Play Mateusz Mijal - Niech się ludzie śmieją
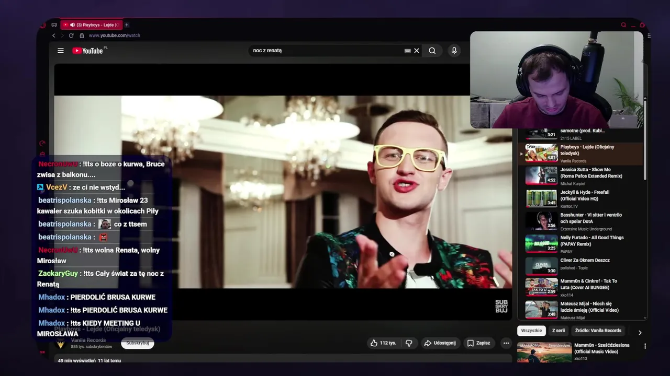This screenshot has height=376, width=670. [541, 310]
